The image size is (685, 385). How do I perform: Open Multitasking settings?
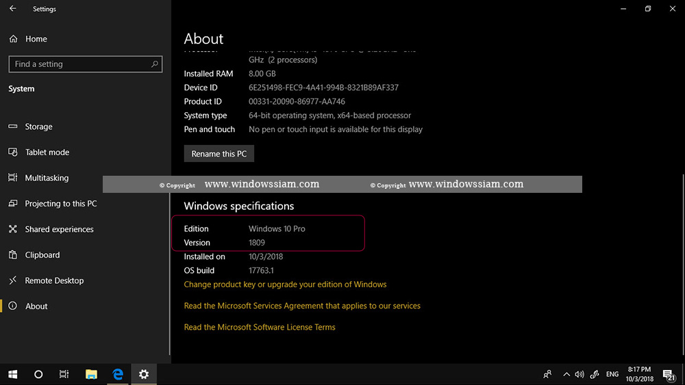tap(47, 178)
